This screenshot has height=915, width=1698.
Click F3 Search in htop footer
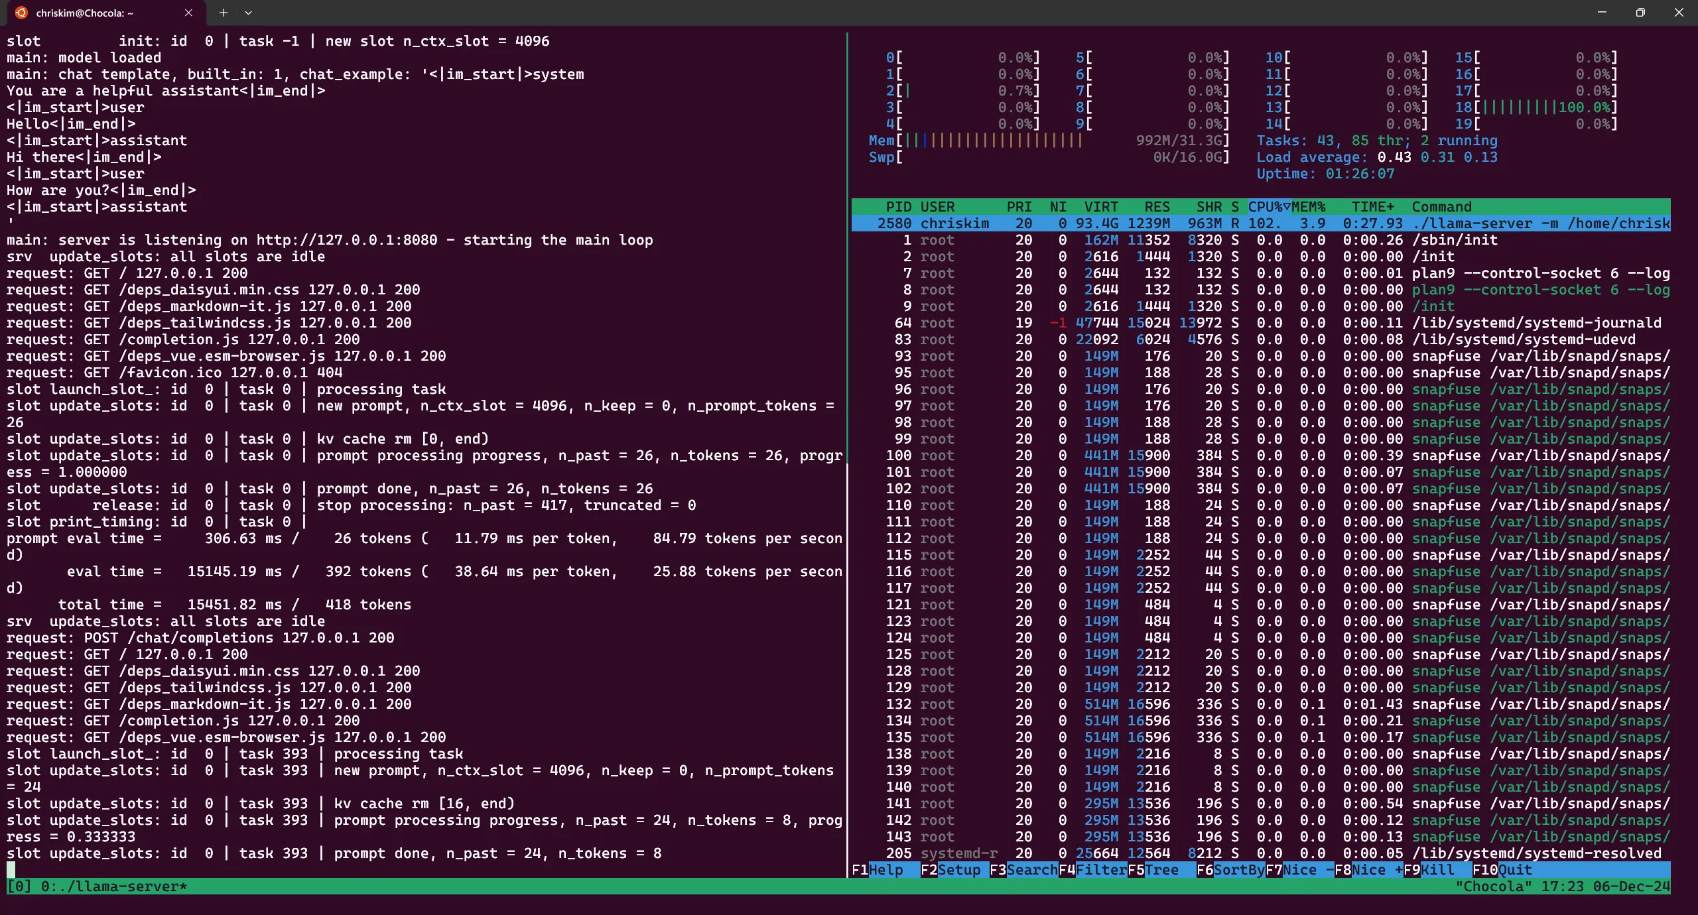click(x=1024, y=870)
